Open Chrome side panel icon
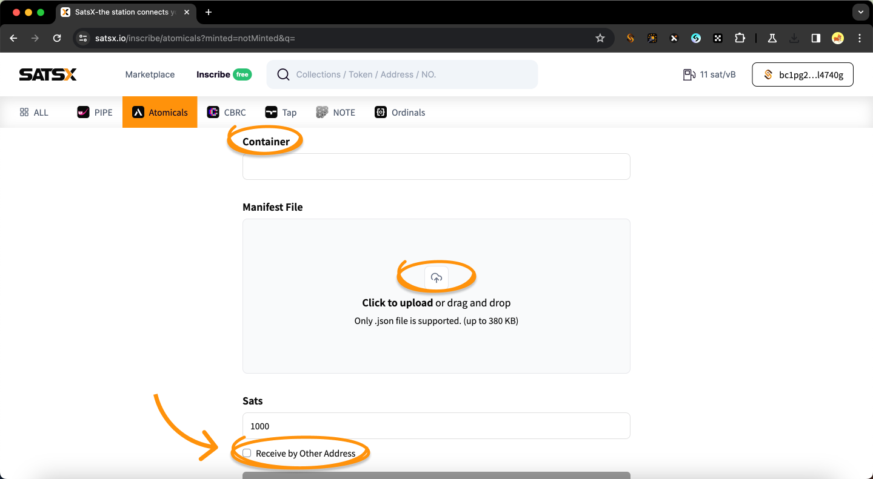This screenshot has width=873, height=479. [x=816, y=38]
